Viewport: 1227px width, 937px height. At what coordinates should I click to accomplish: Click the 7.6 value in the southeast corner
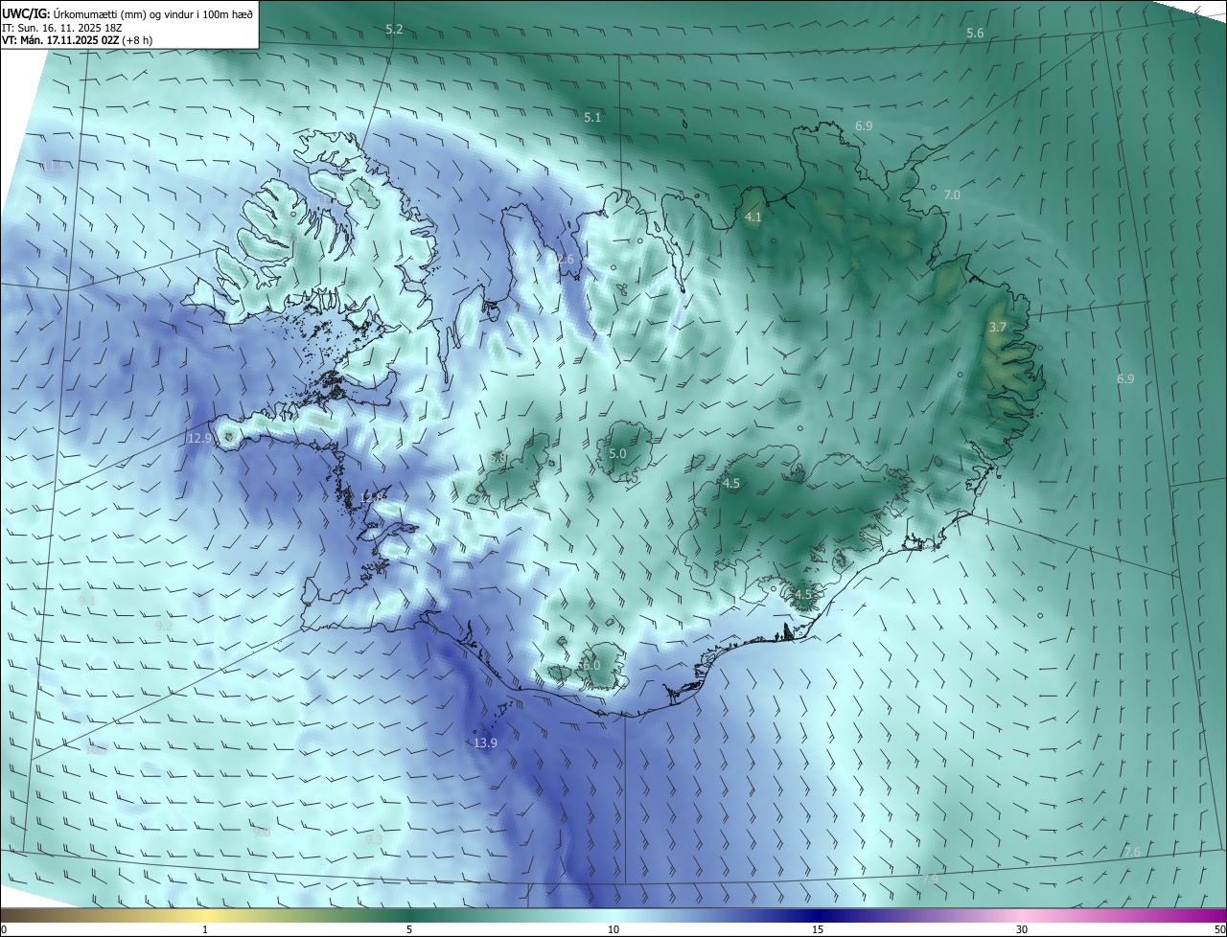click(1132, 853)
